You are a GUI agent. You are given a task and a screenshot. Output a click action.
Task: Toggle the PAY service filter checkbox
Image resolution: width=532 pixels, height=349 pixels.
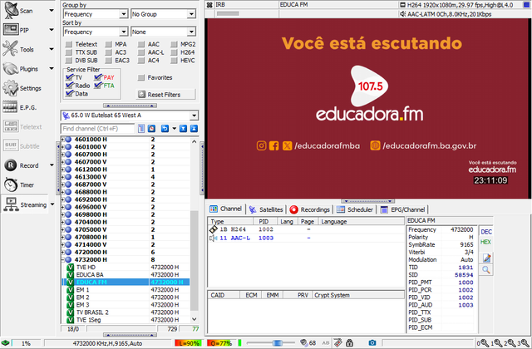tap(98, 77)
